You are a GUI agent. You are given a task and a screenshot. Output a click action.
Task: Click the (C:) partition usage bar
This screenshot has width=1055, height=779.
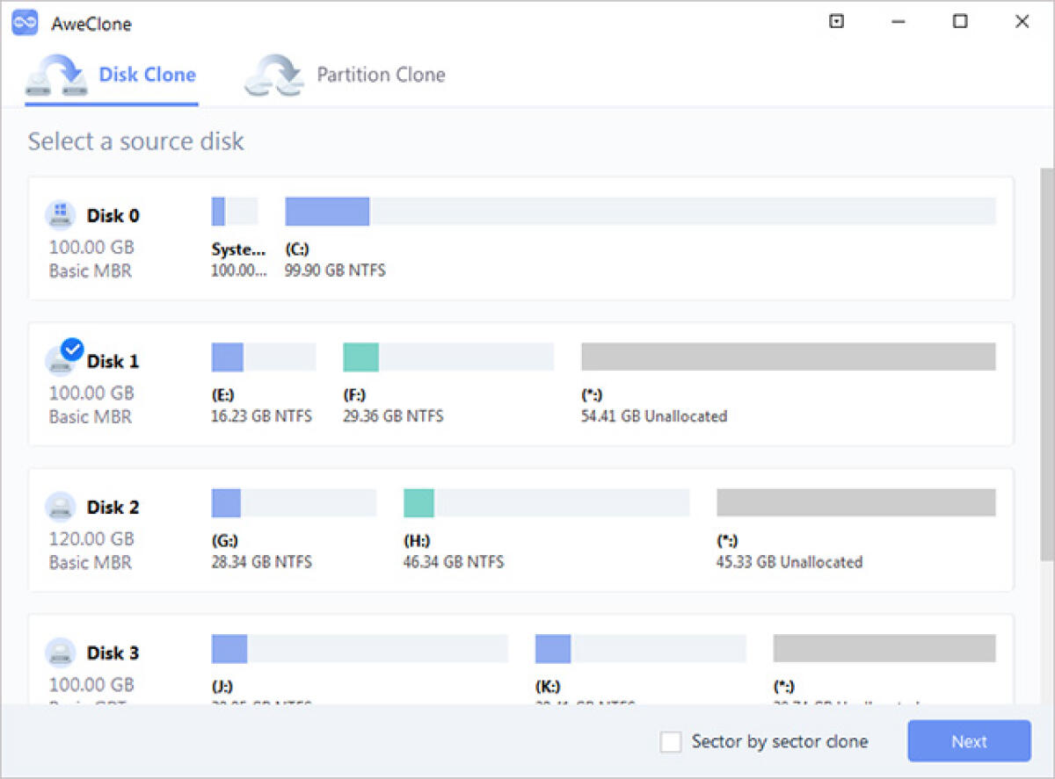pos(327,211)
